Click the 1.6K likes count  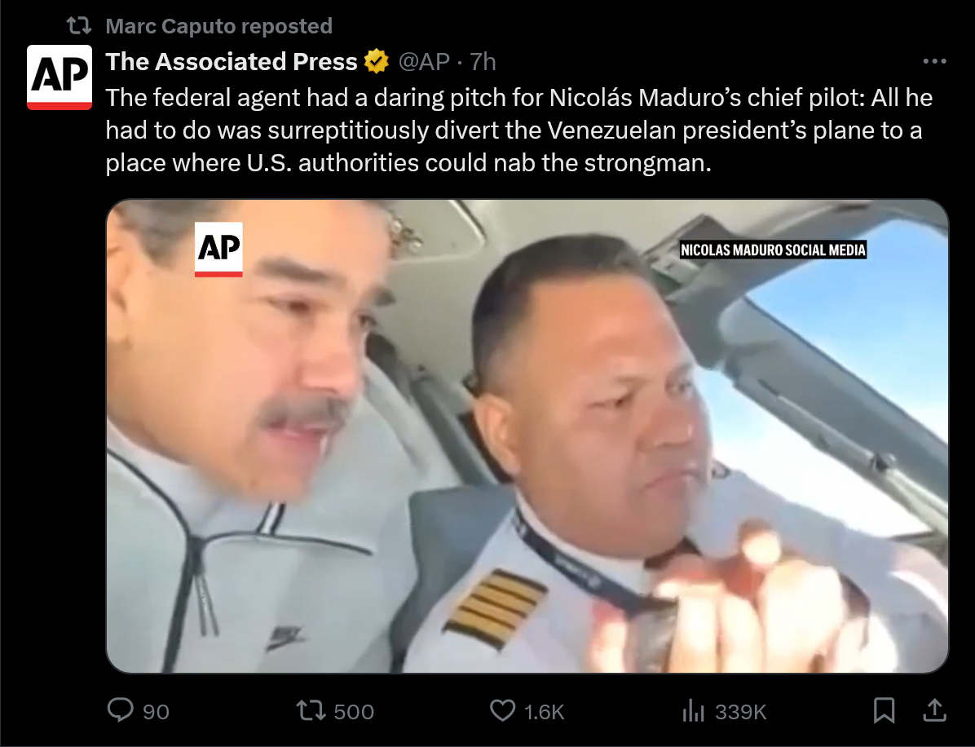pos(544,712)
